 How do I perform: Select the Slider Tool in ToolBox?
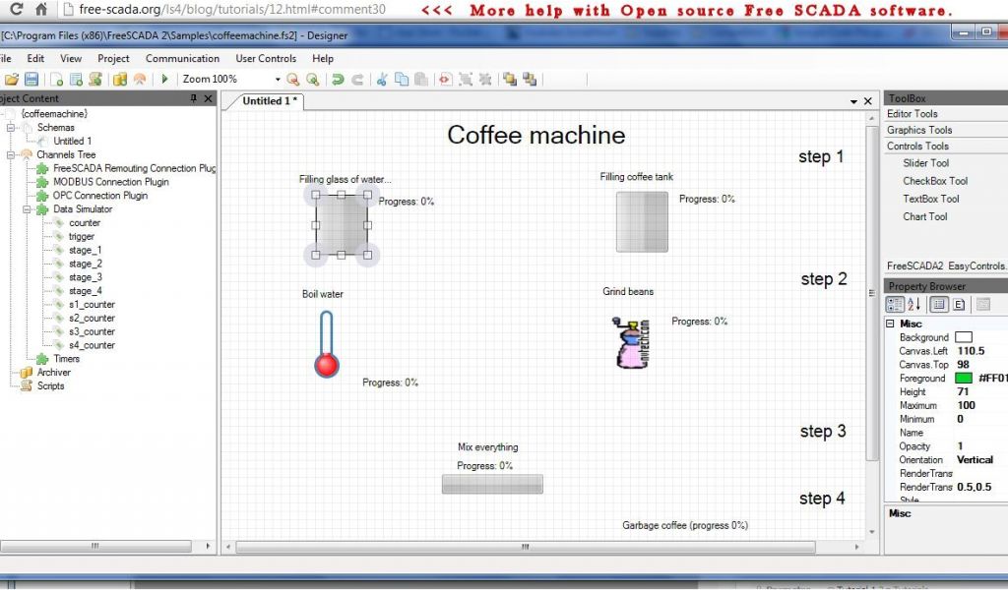click(x=925, y=163)
